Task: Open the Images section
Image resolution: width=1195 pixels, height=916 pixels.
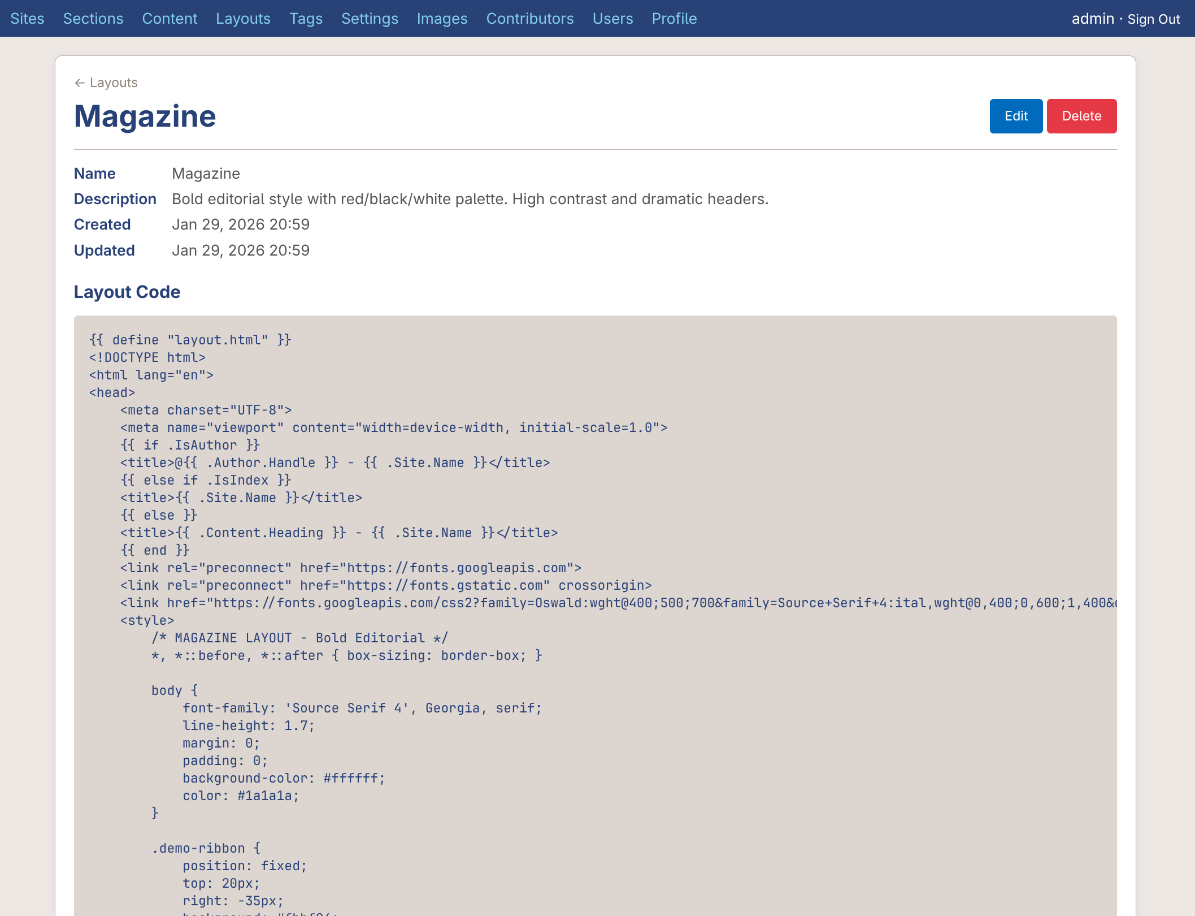Action: pyautogui.click(x=442, y=19)
